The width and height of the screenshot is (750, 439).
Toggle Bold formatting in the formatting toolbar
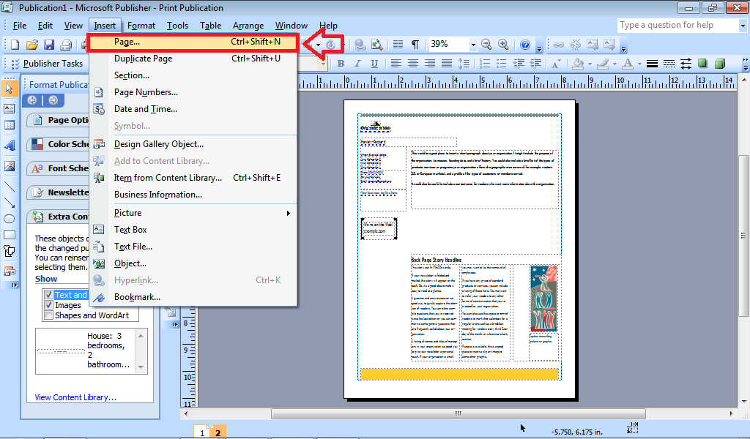340,64
